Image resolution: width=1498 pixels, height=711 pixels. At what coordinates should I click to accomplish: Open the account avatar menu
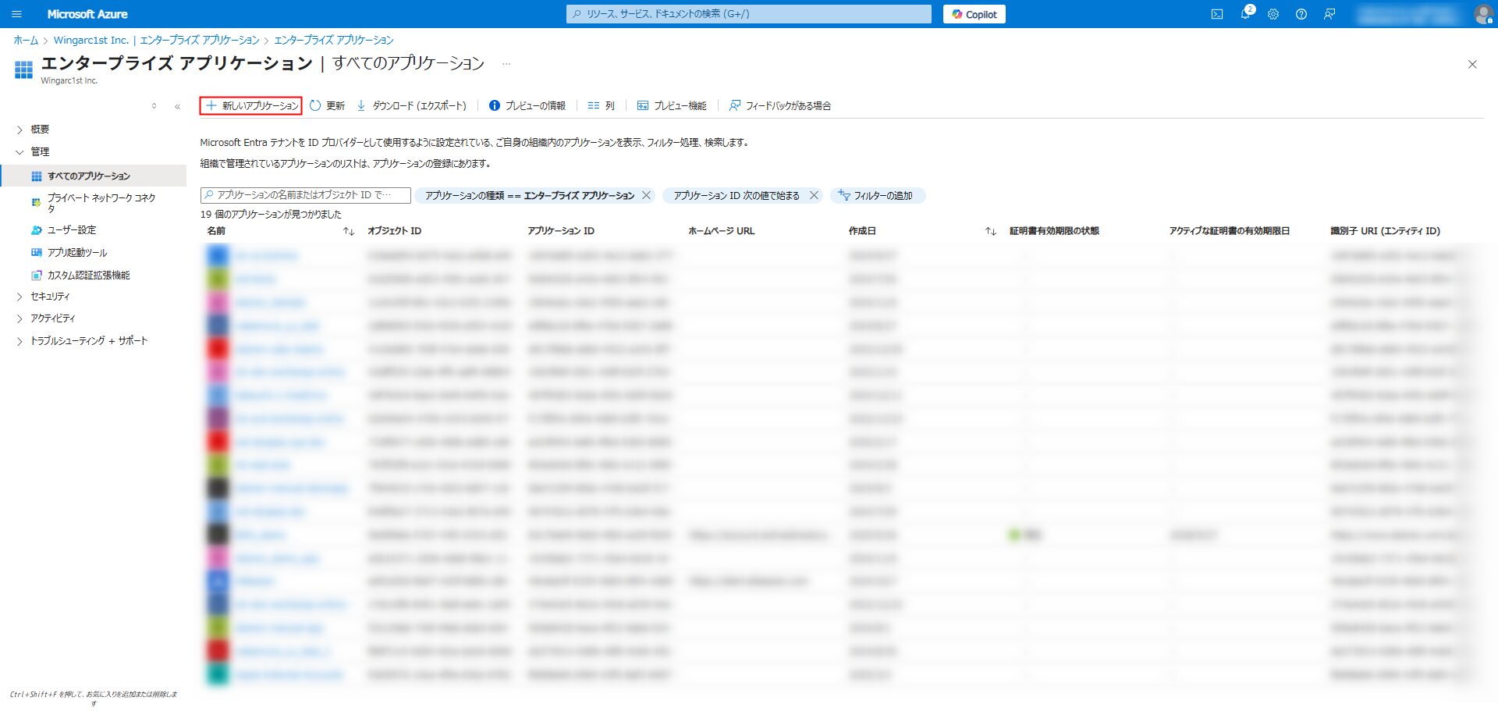point(1482,14)
